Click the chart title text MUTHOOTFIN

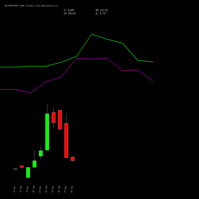[x=12, y=6]
